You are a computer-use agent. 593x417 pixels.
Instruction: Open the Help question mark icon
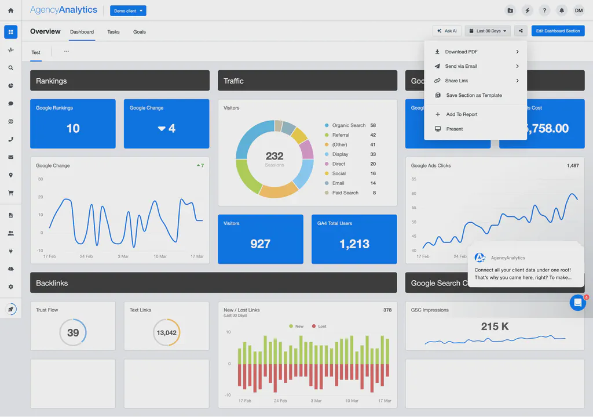point(543,10)
